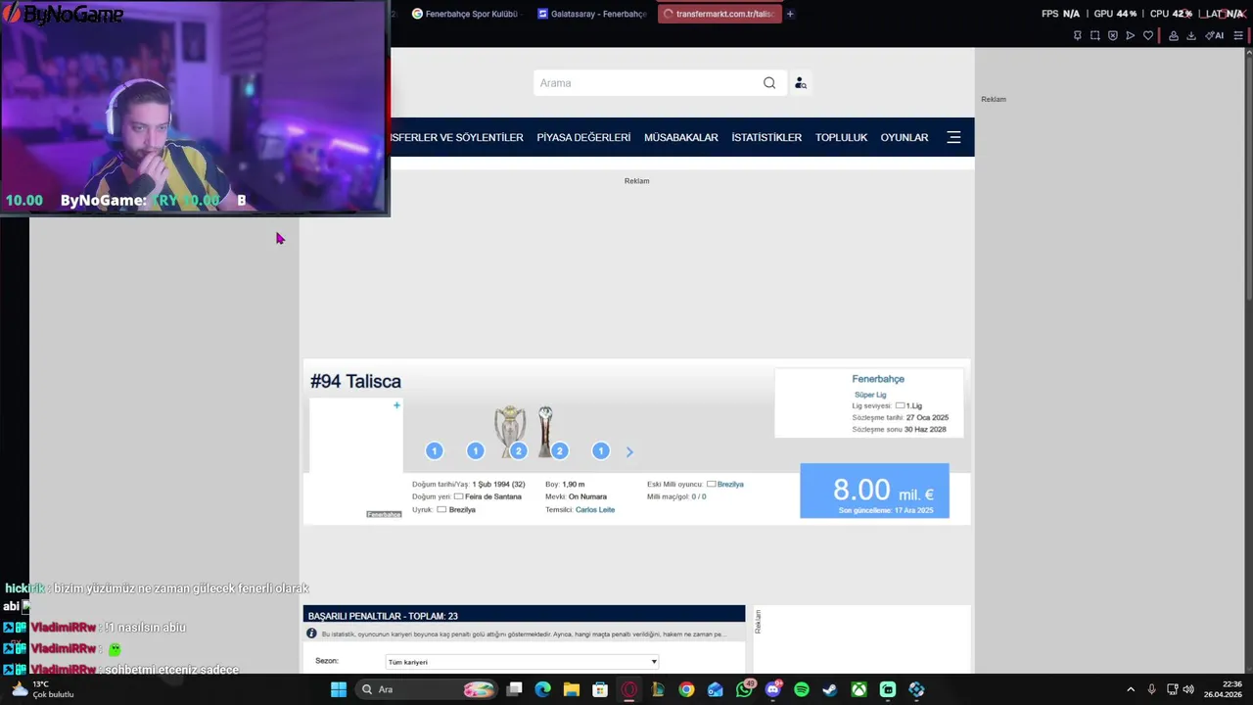Click the info icon beside penalty description

coord(312,634)
